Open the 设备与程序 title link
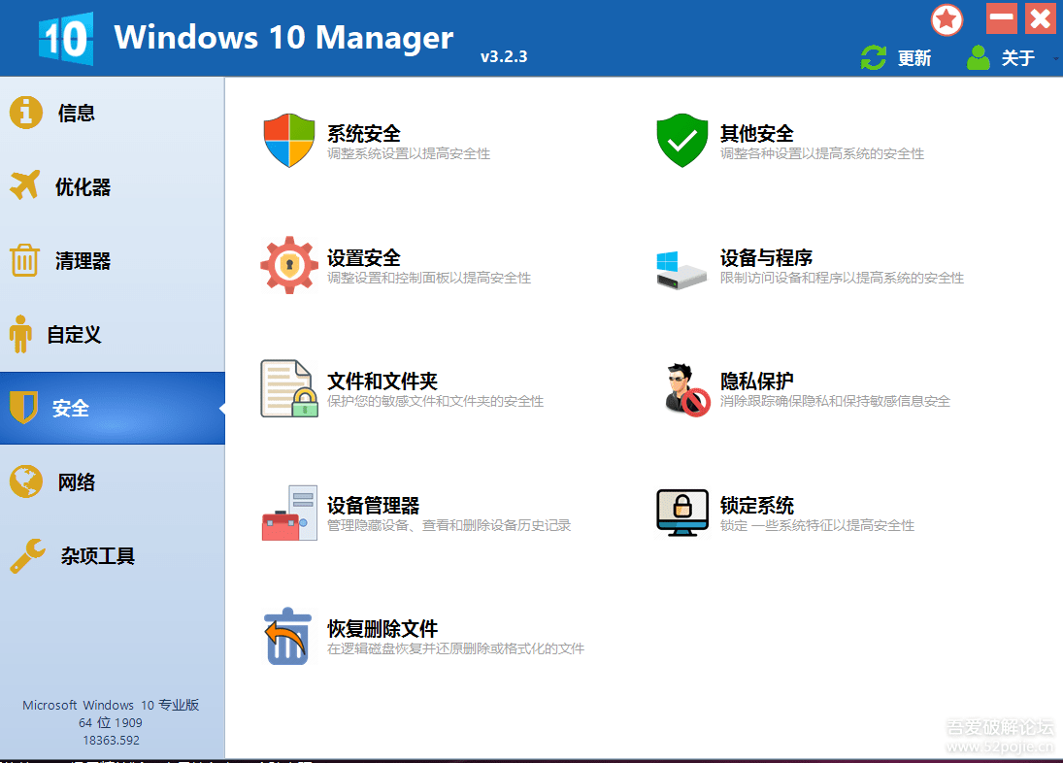 tap(766, 258)
